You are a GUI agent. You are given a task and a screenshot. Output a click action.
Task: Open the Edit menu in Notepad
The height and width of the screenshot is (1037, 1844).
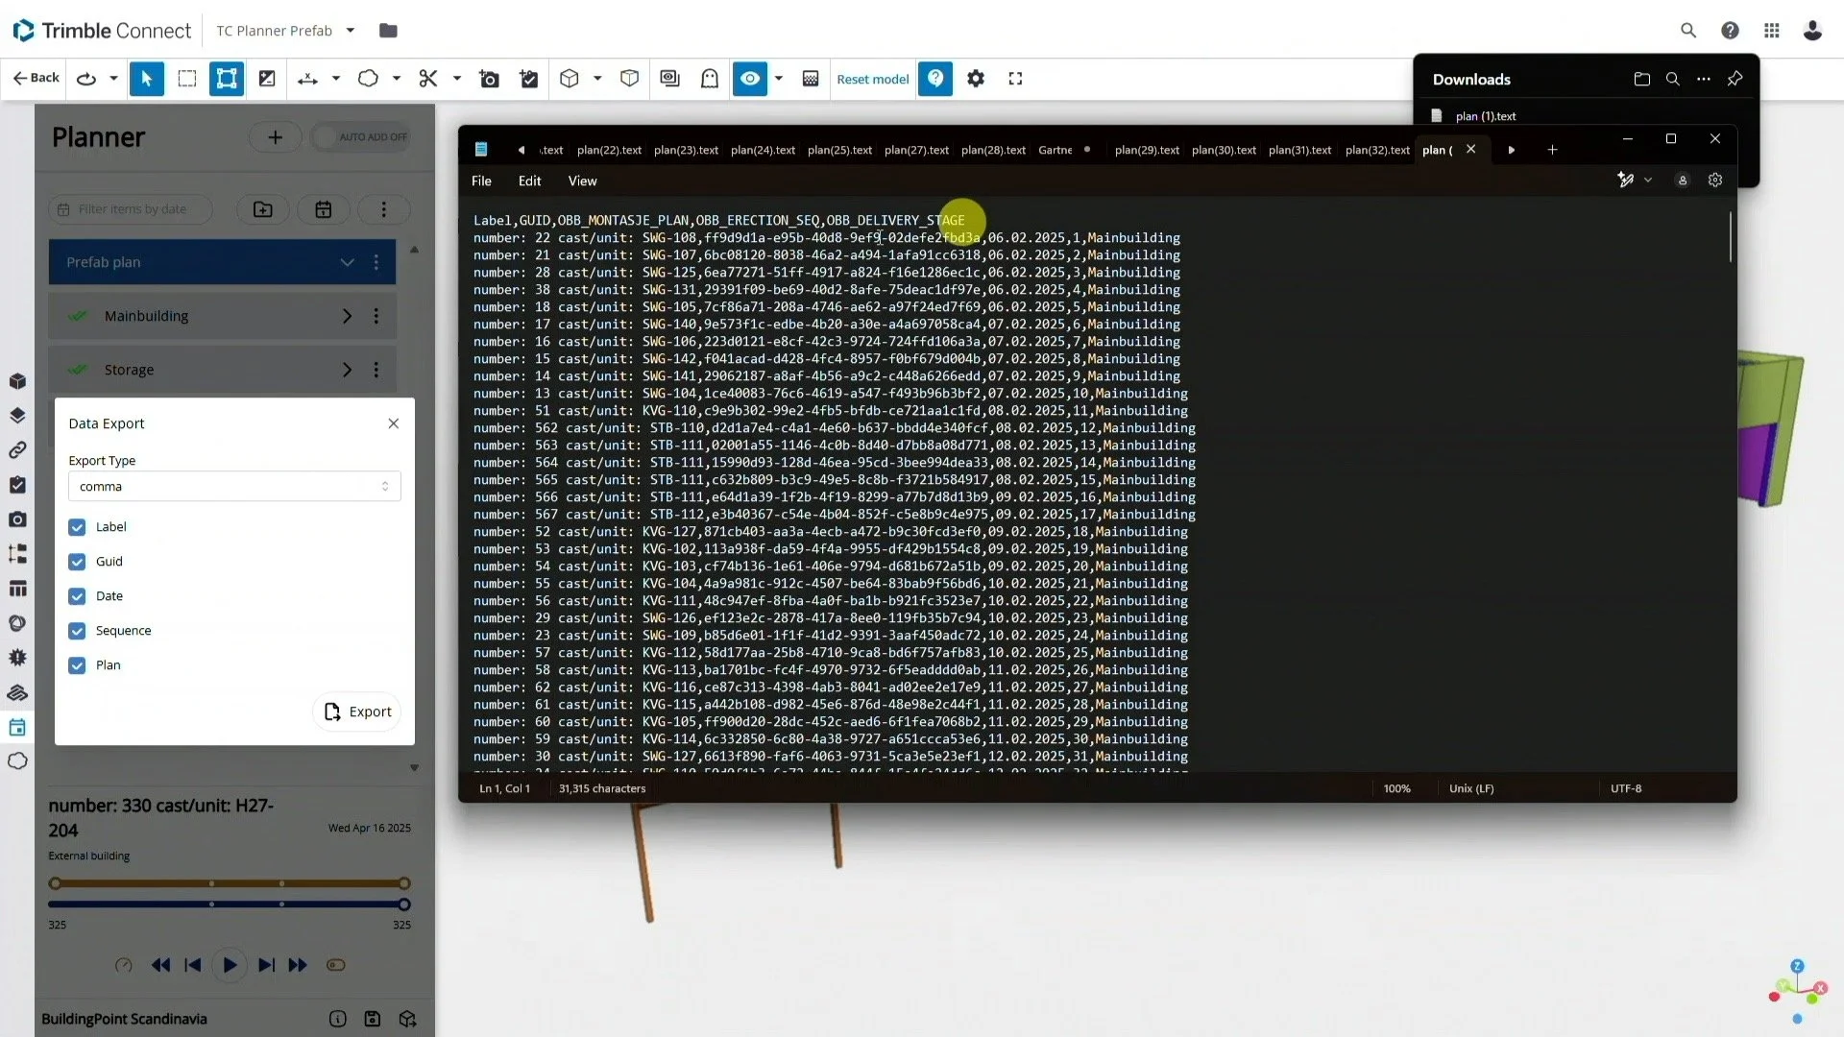pyautogui.click(x=529, y=181)
